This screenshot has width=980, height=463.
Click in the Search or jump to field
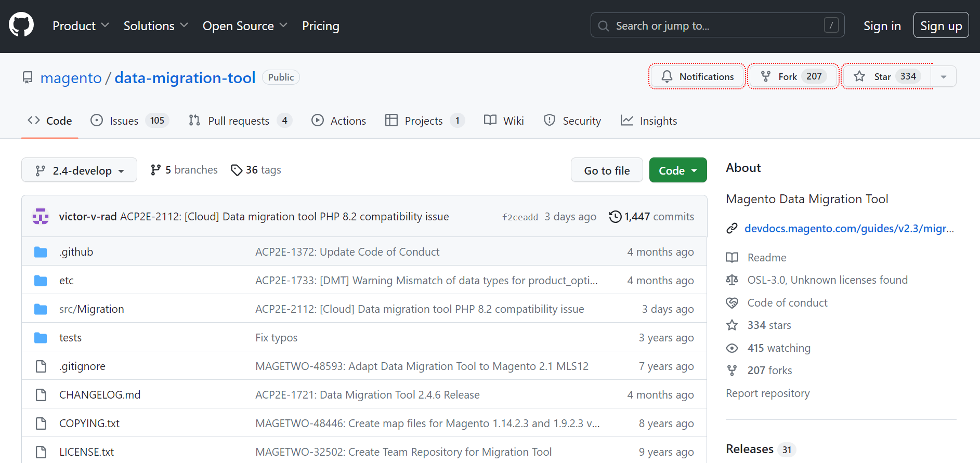(717, 25)
